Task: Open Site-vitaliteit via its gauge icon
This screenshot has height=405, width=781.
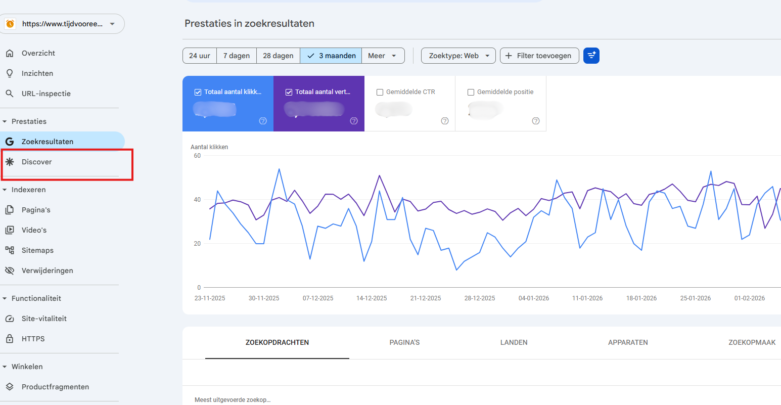Action: coord(10,318)
